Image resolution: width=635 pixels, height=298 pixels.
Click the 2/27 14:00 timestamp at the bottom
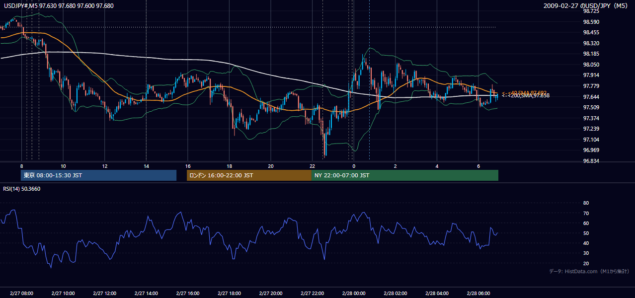pos(146,294)
